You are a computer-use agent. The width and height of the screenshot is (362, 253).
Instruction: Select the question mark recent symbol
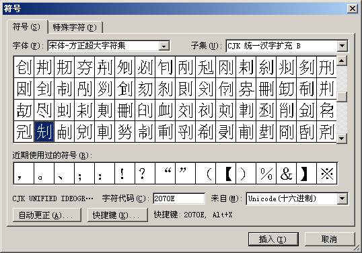[x=145, y=174]
